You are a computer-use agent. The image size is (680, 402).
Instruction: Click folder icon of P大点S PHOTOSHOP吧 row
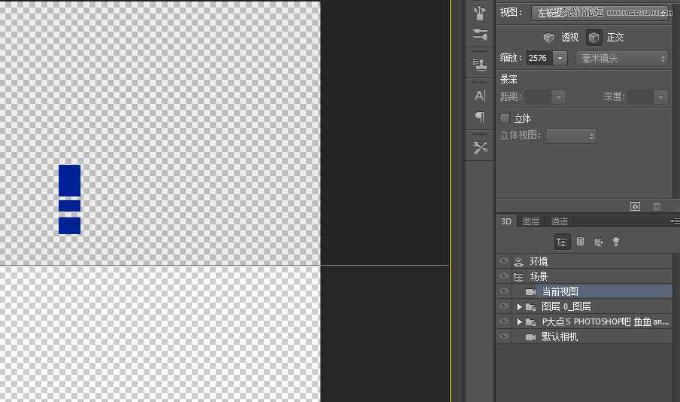(x=530, y=321)
